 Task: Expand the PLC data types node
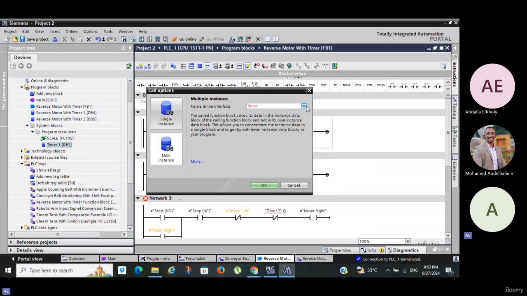point(22,227)
